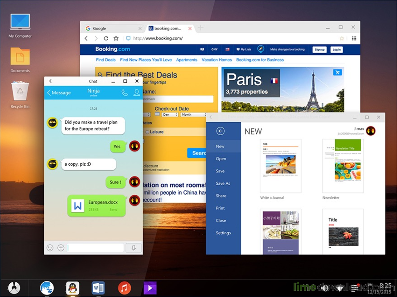Launch the QQ penguin app in taskbar
Viewport: 397px width, 297px height.
pyautogui.click(x=72, y=288)
